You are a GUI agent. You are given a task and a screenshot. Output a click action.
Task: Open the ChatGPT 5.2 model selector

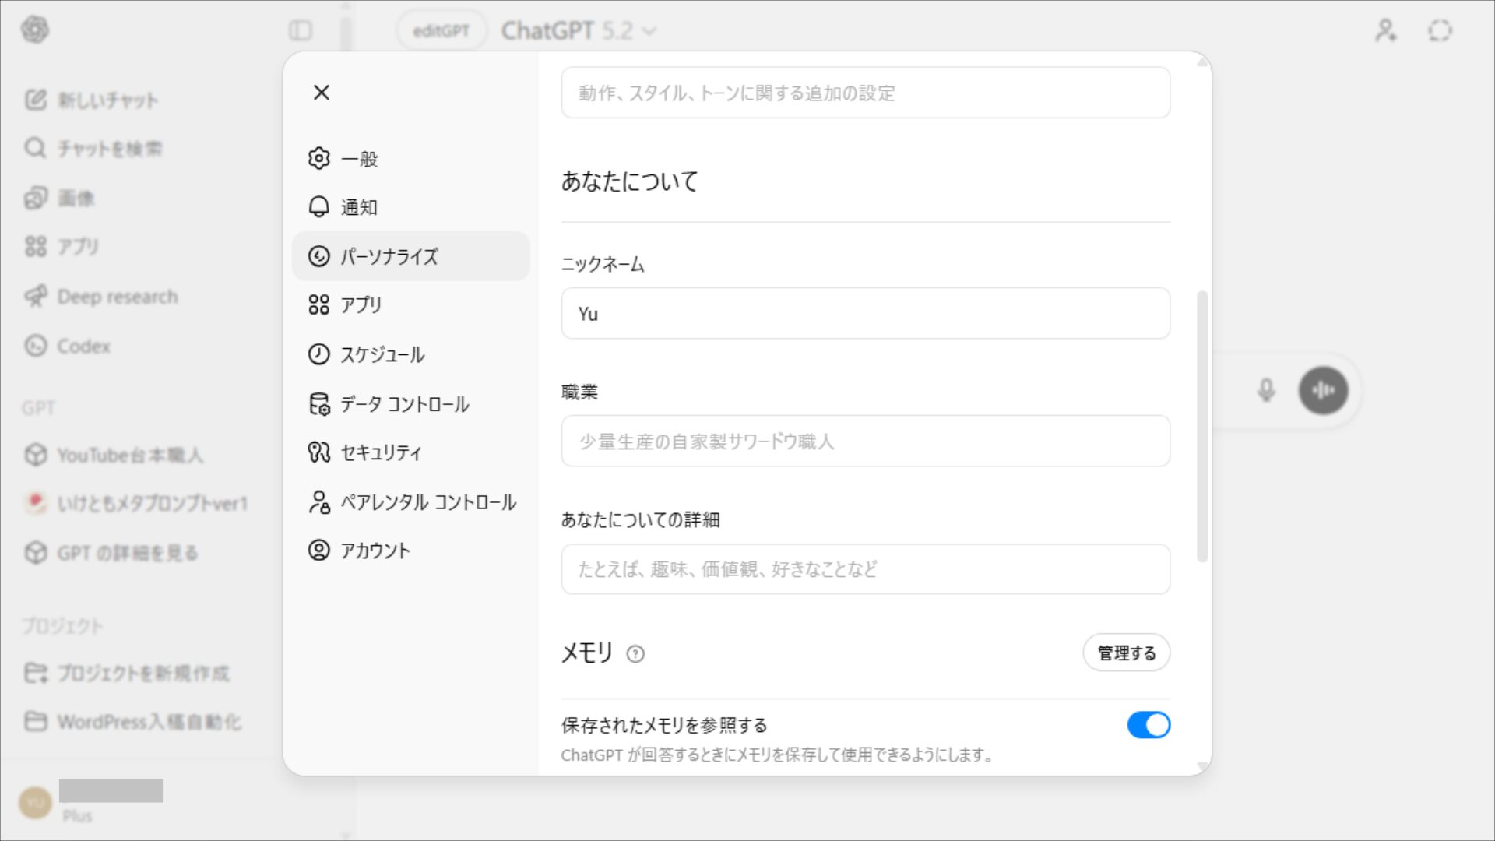[579, 31]
